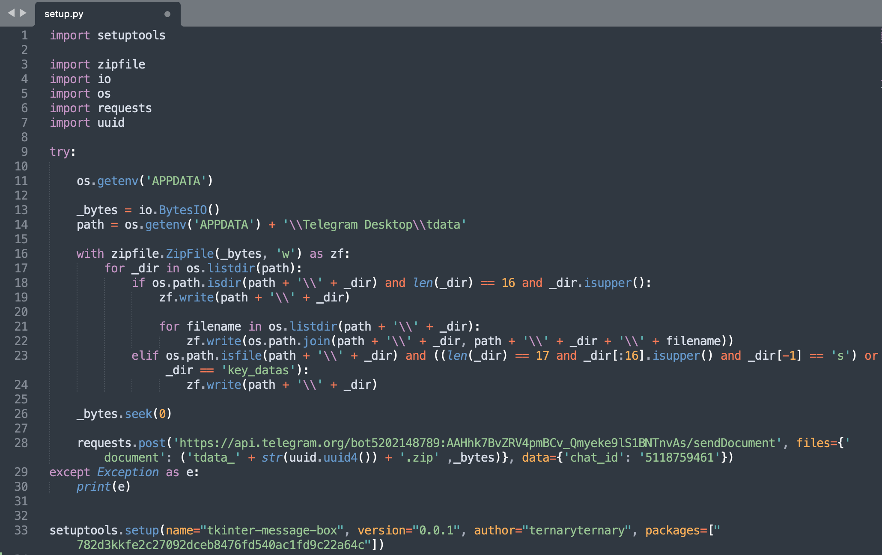Image resolution: width=882 pixels, height=555 pixels.
Task: Click the 'tkinter-message-box' package name string
Action: (272, 531)
